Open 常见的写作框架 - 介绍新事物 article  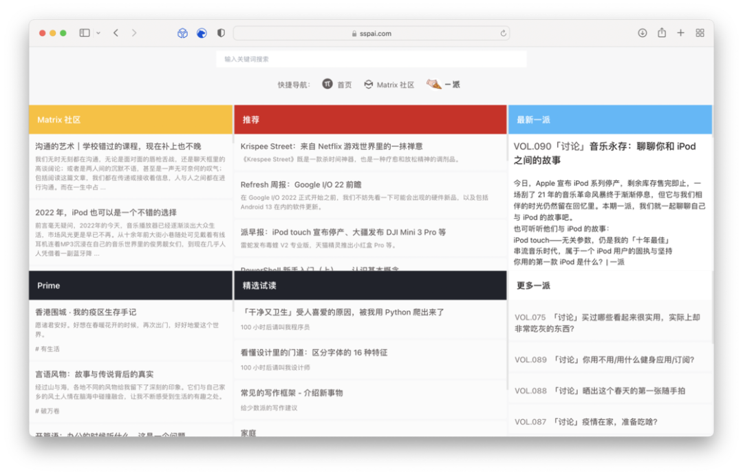(x=292, y=392)
